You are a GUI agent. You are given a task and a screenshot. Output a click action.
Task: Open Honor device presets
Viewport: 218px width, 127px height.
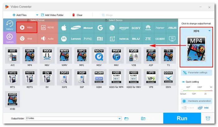(160, 27)
